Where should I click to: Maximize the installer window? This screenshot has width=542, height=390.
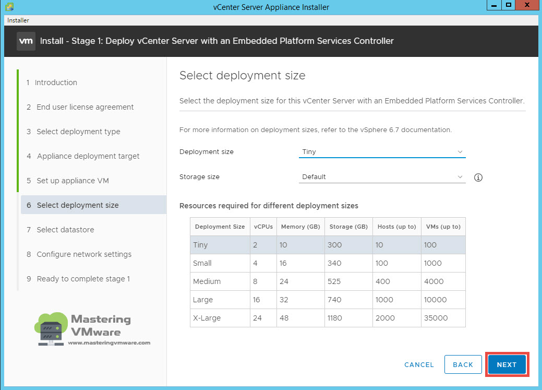click(x=509, y=5)
